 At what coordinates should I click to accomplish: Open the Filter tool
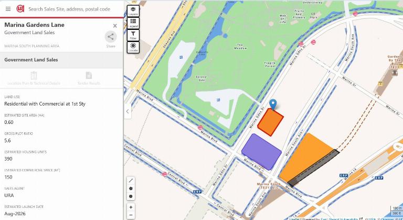(133, 35)
